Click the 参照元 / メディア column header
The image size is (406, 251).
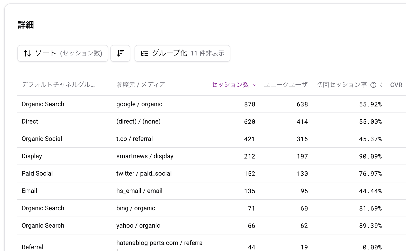[141, 85]
